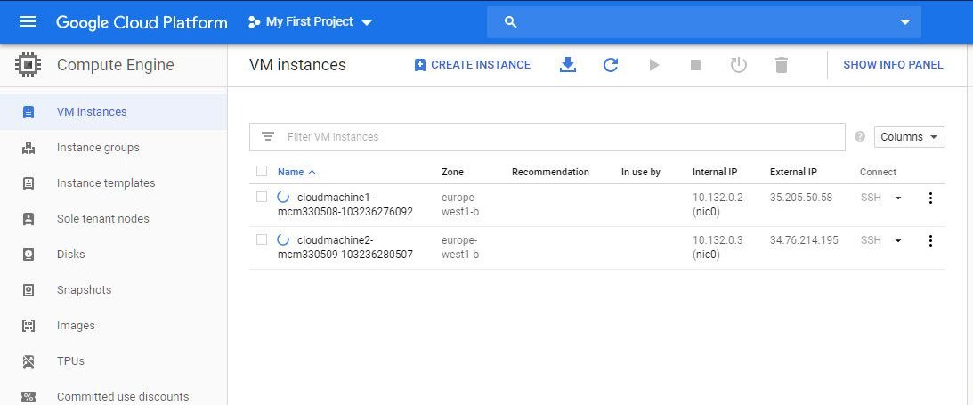Click the project dots icon beside My First Project
The image size is (973, 405).
pos(254,22)
